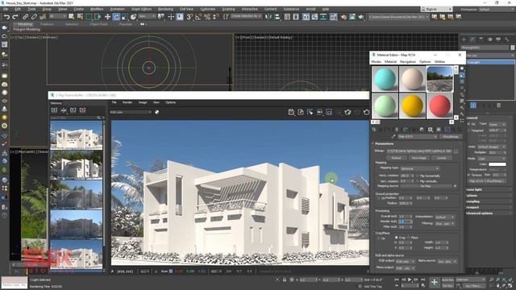The height and width of the screenshot is (290, 516).
Task: Open the RGB output dropdown
Action: pos(405,261)
